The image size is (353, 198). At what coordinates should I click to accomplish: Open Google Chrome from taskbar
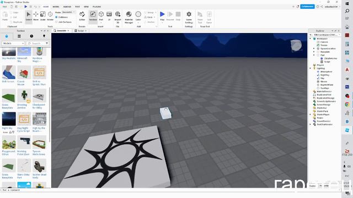[x=347, y=105]
